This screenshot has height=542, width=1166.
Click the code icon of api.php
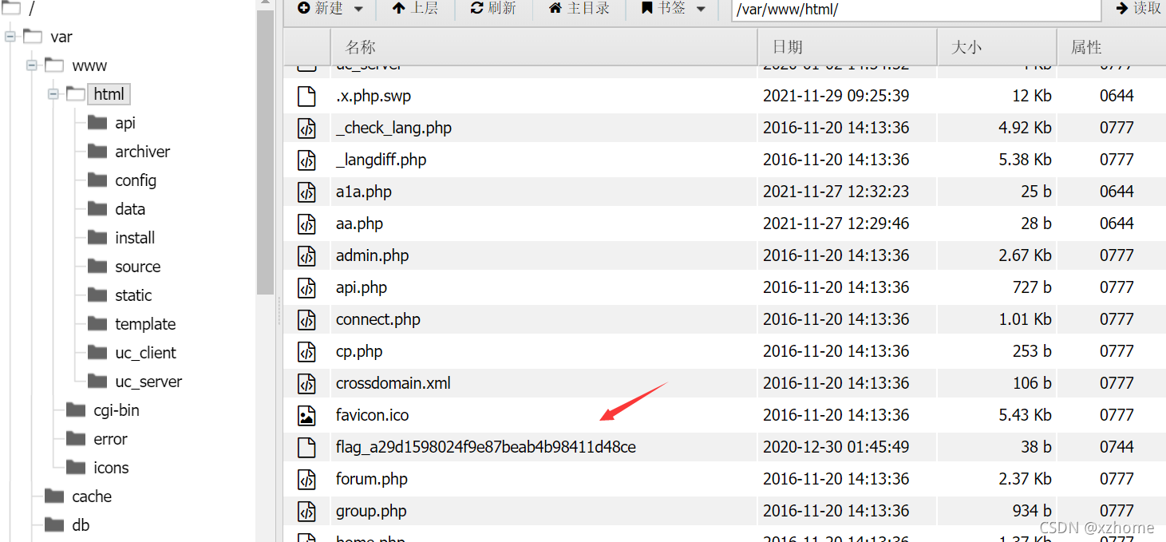click(306, 287)
